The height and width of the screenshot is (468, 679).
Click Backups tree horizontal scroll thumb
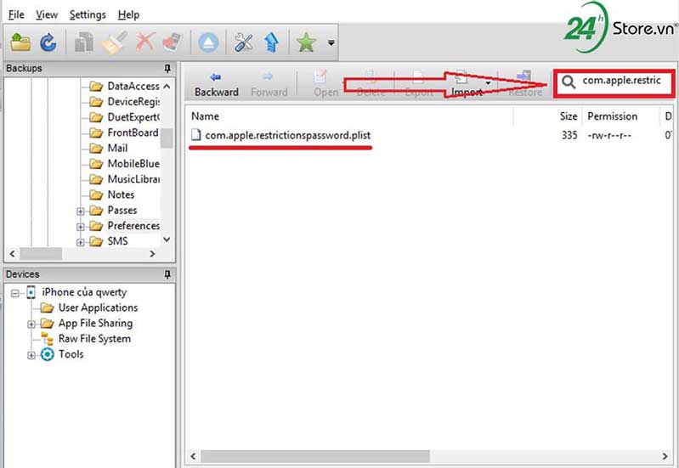pyautogui.click(x=41, y=254)
